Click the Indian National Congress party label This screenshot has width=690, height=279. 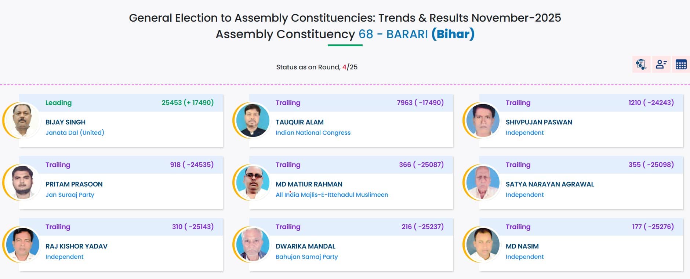tap(313, 133)
